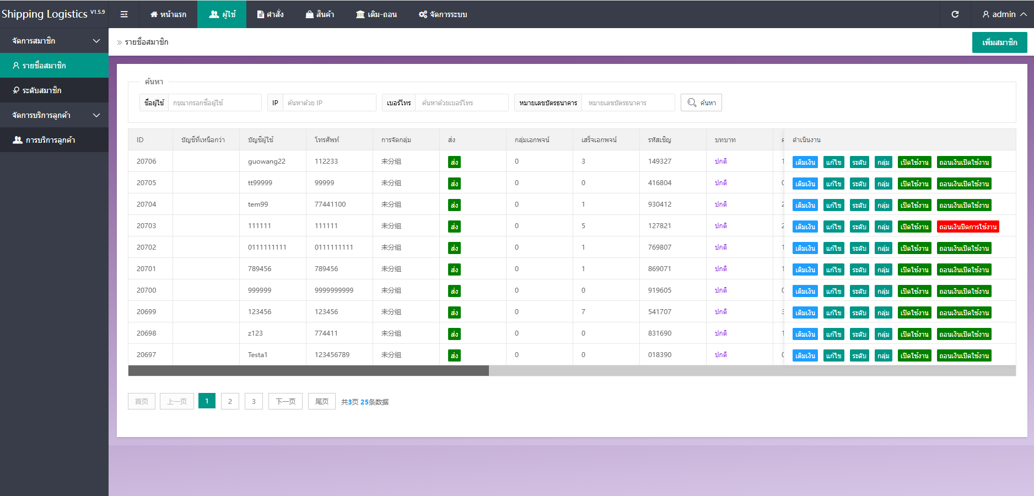Image resolution: width=1034 pixels, height=496 pixels.
Task: Click the magnifier search button
Action: click(701, 103)
